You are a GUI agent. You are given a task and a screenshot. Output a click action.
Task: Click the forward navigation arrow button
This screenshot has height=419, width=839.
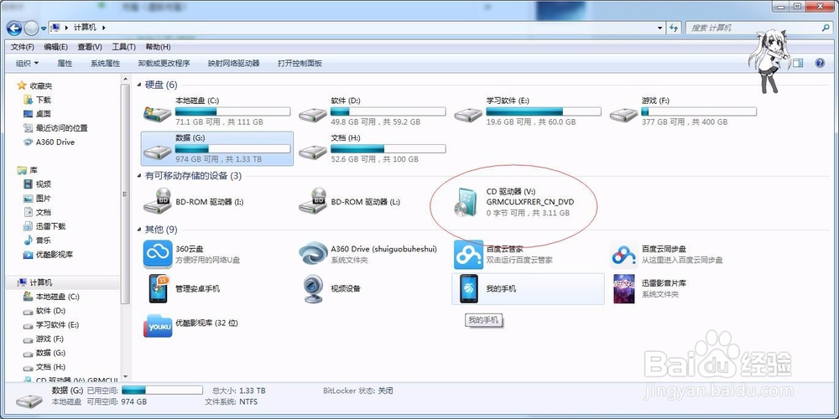[32, 28]
